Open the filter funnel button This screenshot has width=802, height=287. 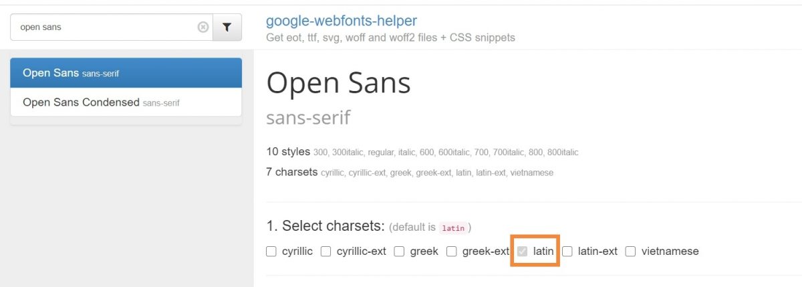(x=227, y=27)
